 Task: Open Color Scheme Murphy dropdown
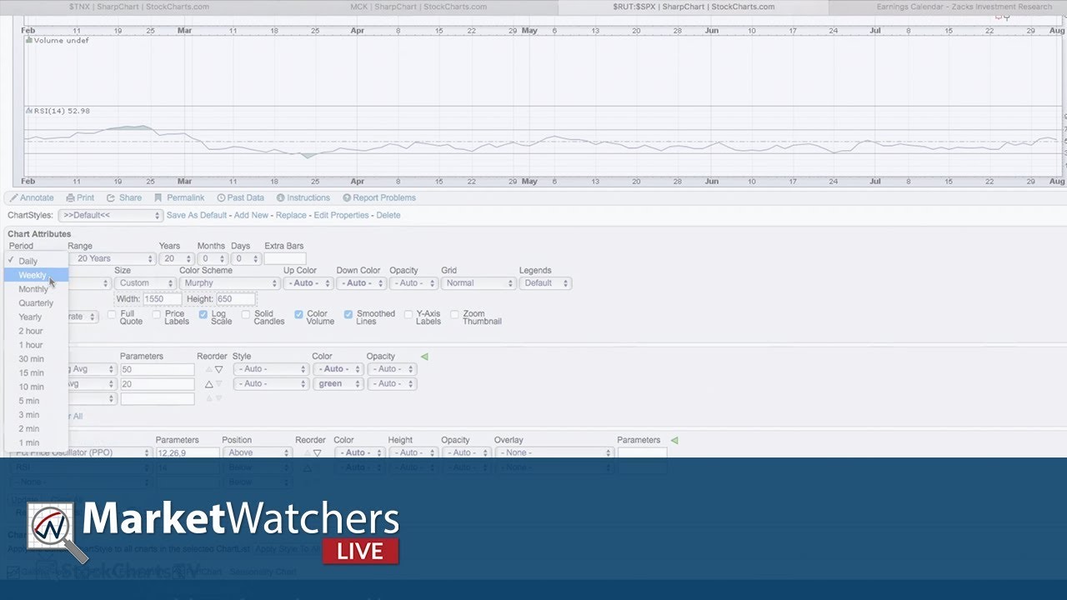(228, 283)
